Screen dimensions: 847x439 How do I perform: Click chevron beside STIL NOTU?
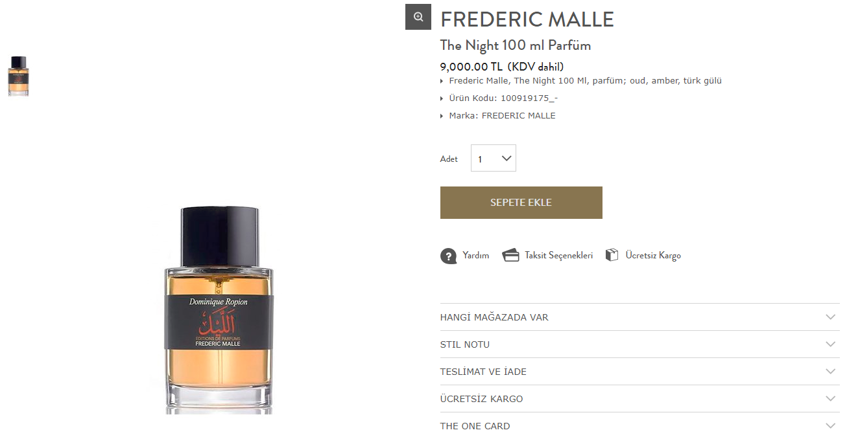coord(831,344)
